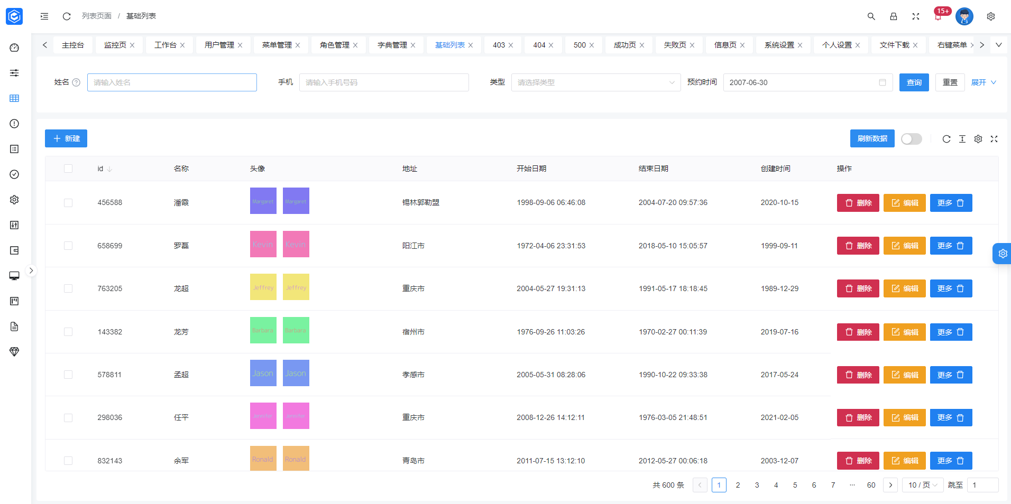Click the 新建 create button
Screen dimensions: 1011x504
pos(66,138)
